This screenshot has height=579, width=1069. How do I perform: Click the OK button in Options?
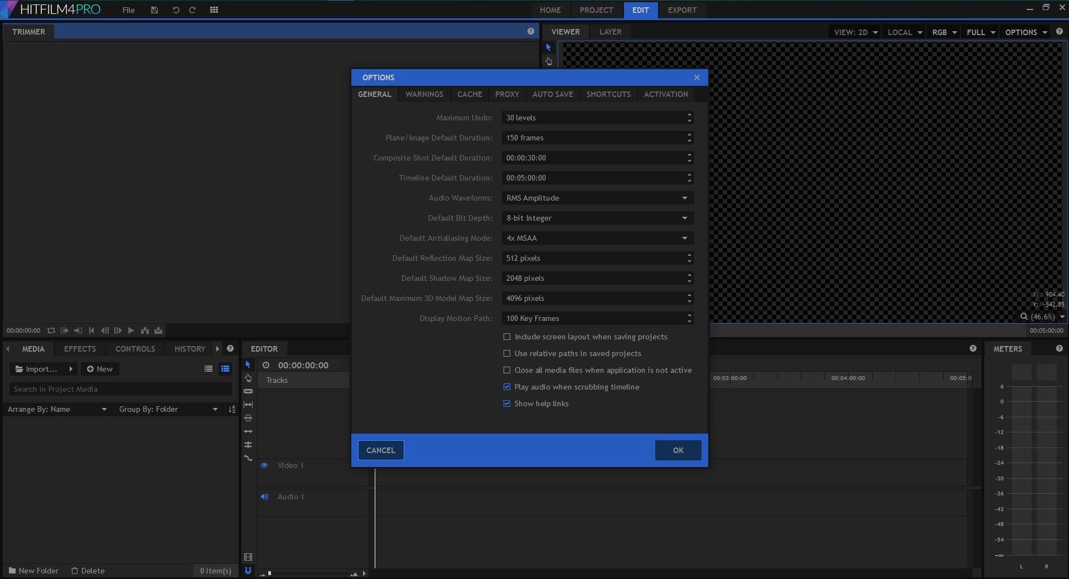click(678, 450)
